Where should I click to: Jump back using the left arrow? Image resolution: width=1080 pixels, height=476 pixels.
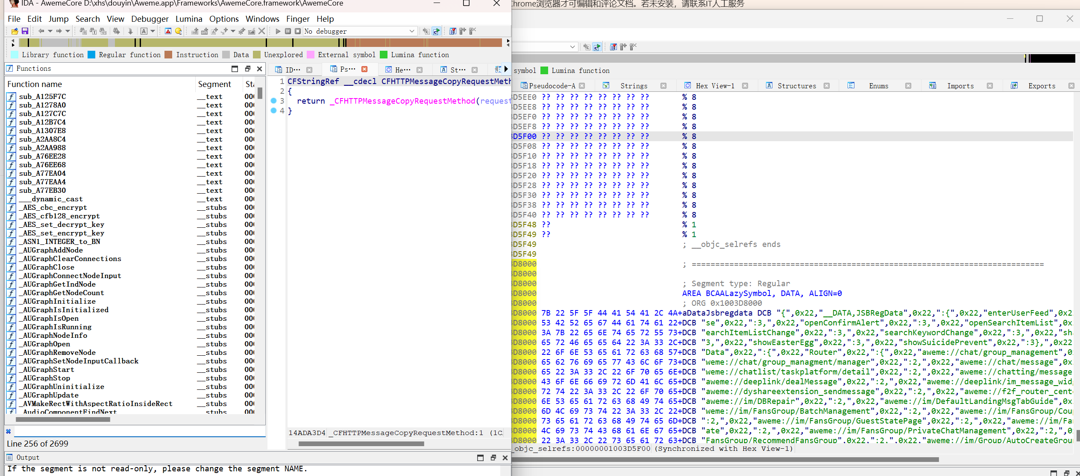41,31
